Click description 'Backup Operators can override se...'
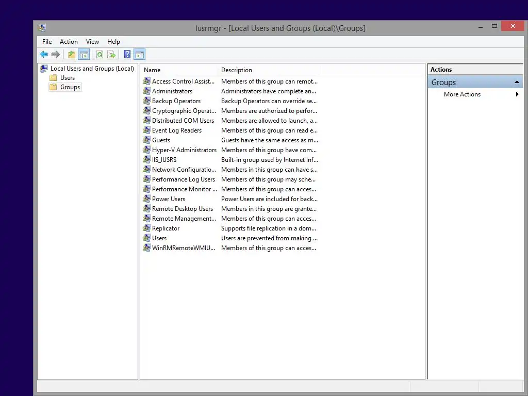The image size is (528, 396). (269, 101)
